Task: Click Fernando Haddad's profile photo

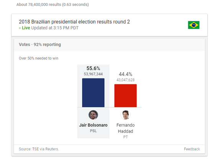Action: 125,115
